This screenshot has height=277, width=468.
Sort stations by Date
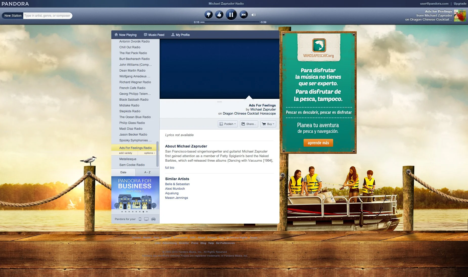123,172
